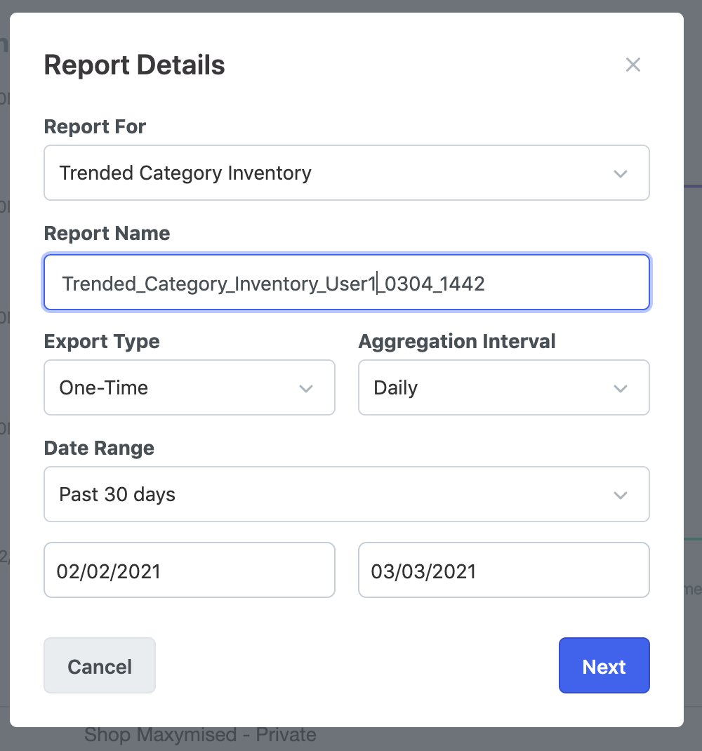The width and height of the screenshot is (702, 751).
Task: Click the Date Range label
Action: coord(99,448)
